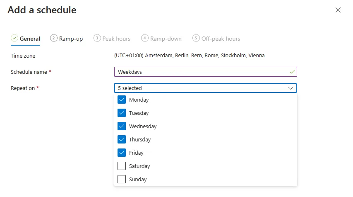Click the Off-peak hours step 5 icon

click(196, 38)
